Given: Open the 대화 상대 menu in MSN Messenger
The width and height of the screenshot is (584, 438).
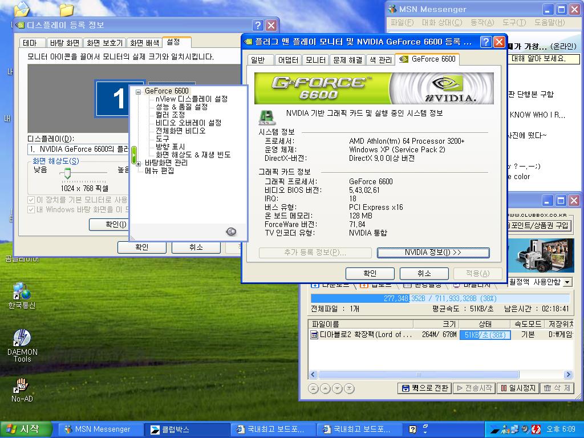Looking at the screenshot, I should (x=442, y=23).
